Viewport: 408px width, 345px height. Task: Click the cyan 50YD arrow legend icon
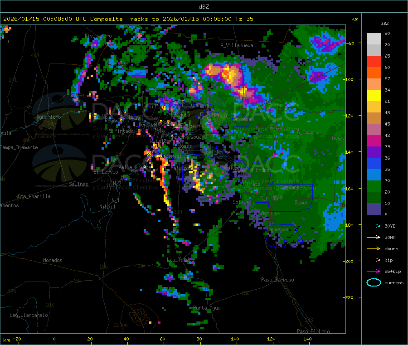tap(374, 226)
